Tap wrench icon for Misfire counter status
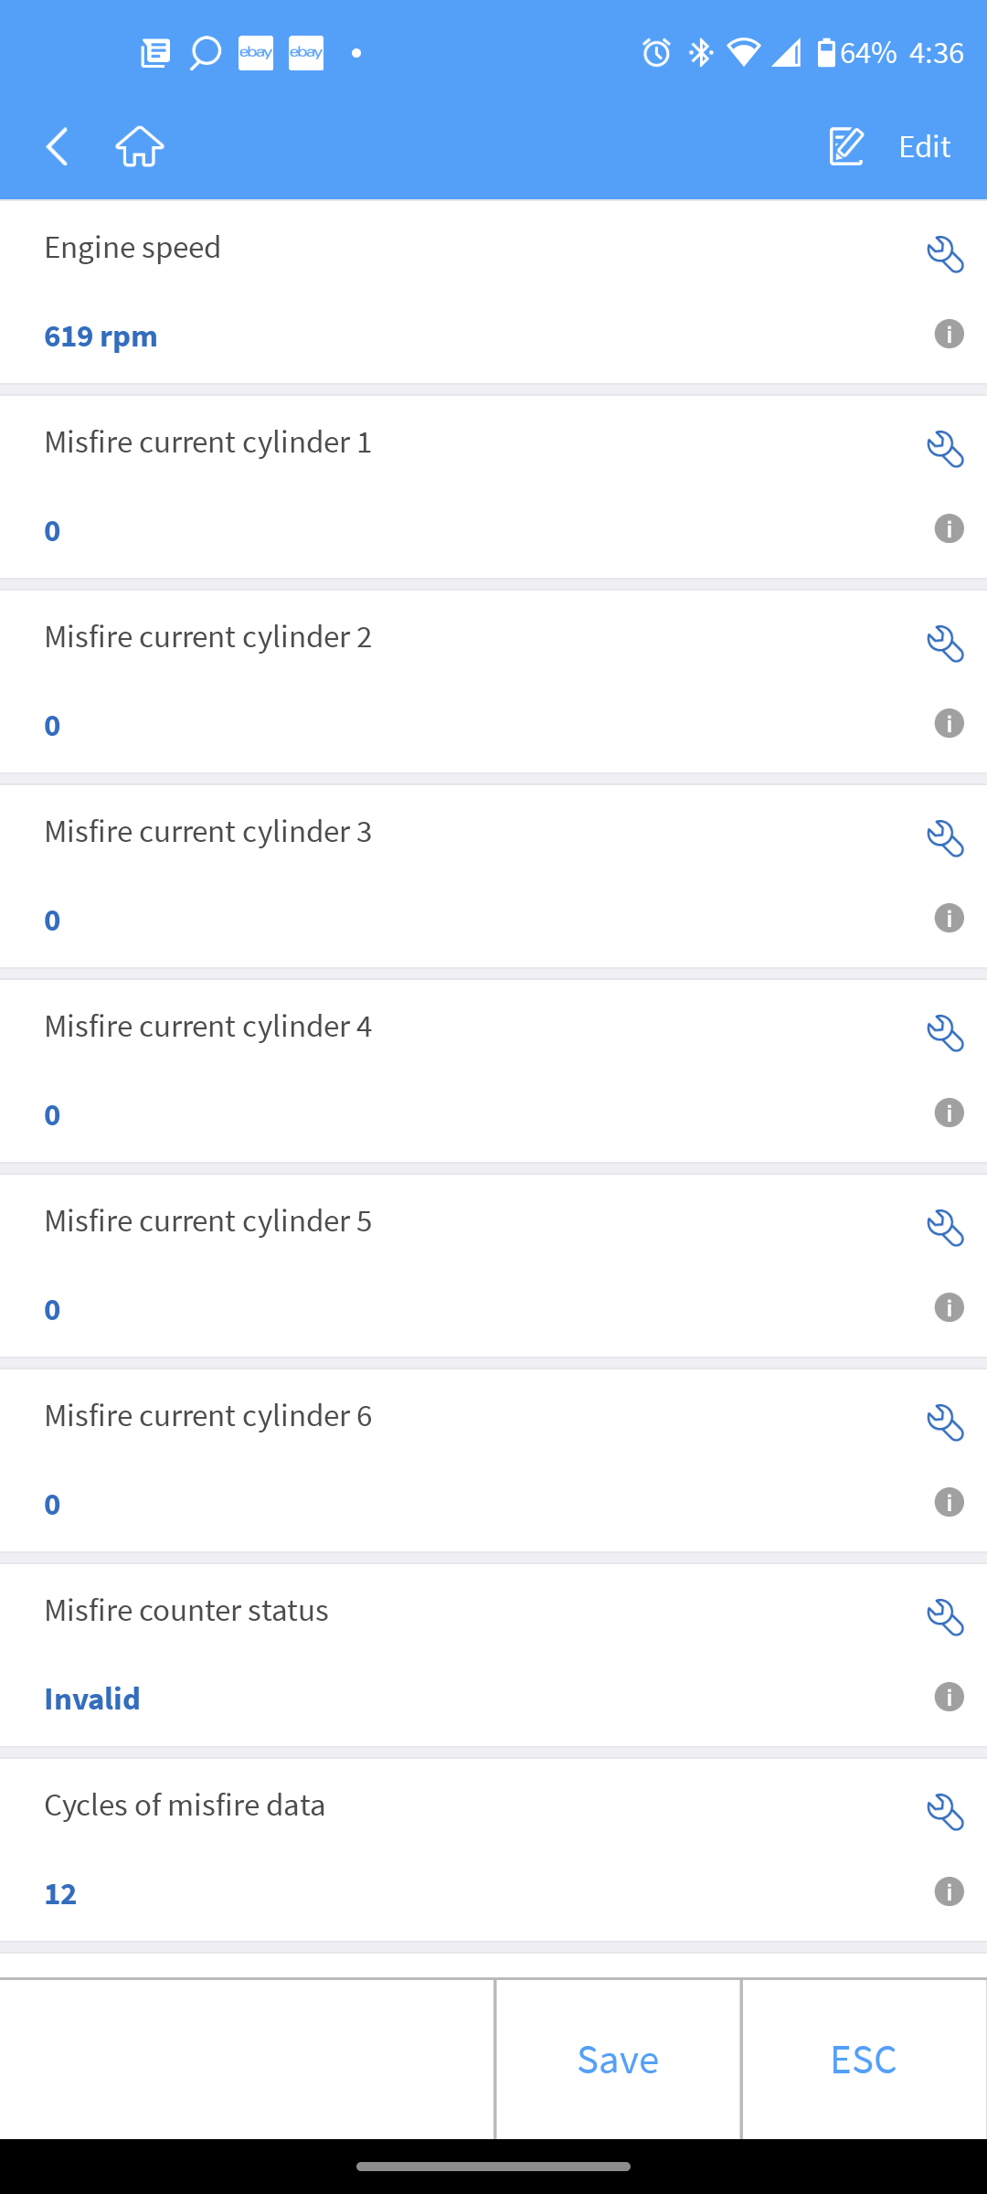987x2194 pixels. [x=945, y=1617]
